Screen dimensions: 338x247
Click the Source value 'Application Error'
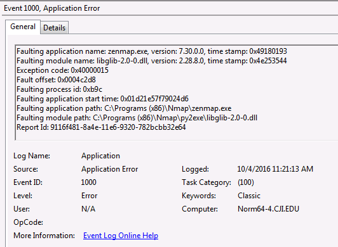pos(109,169)
